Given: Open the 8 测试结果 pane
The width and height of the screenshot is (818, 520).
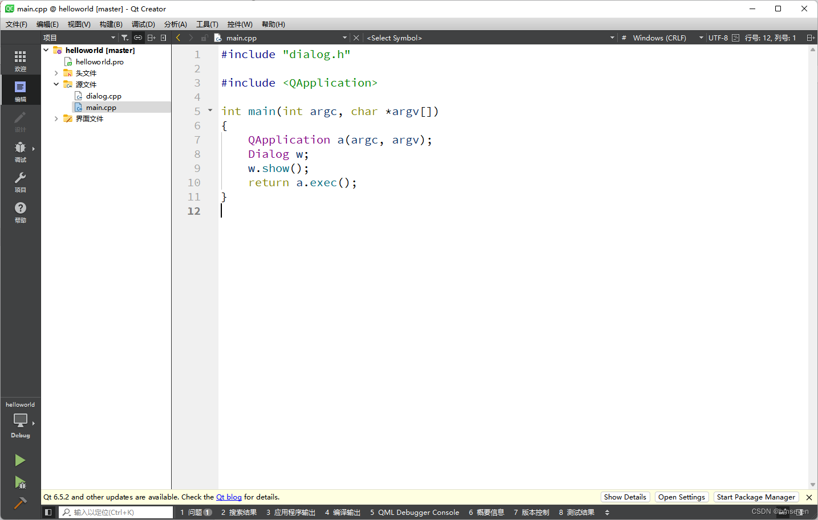Looking at the screenshot, I should (x=577, y=512).
